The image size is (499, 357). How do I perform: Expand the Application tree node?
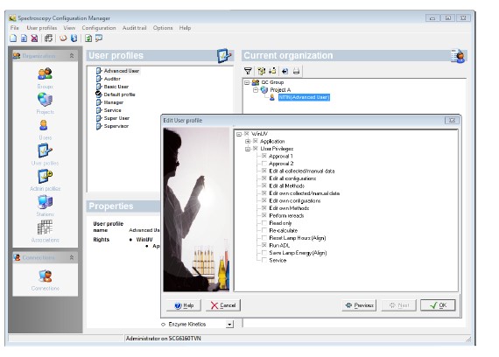(x=248, y=141)
